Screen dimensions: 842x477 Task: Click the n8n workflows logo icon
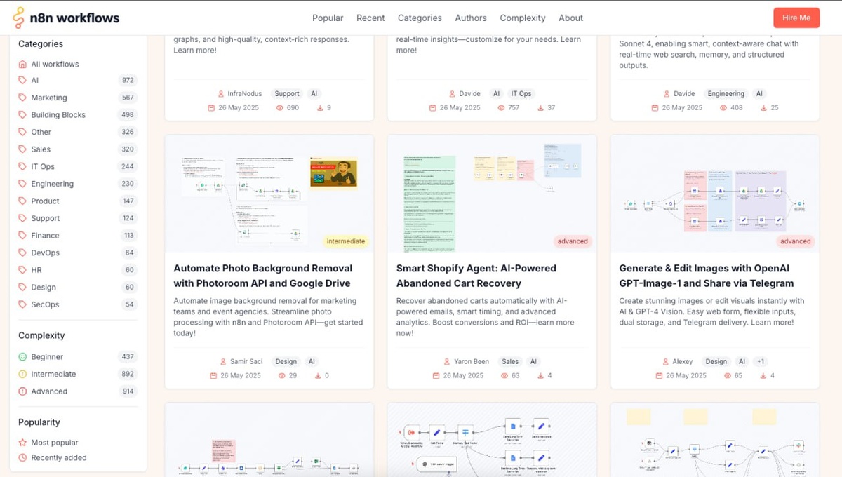[18, 18]
